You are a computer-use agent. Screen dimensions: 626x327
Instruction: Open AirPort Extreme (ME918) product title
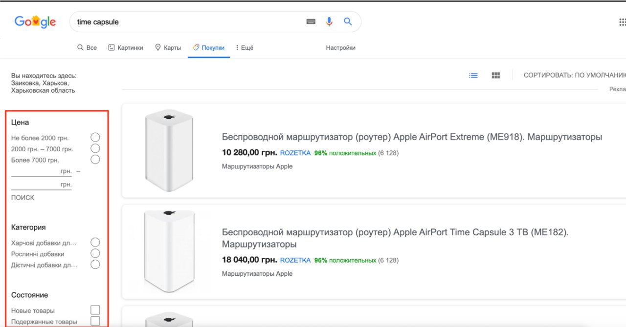pos(412,137)
